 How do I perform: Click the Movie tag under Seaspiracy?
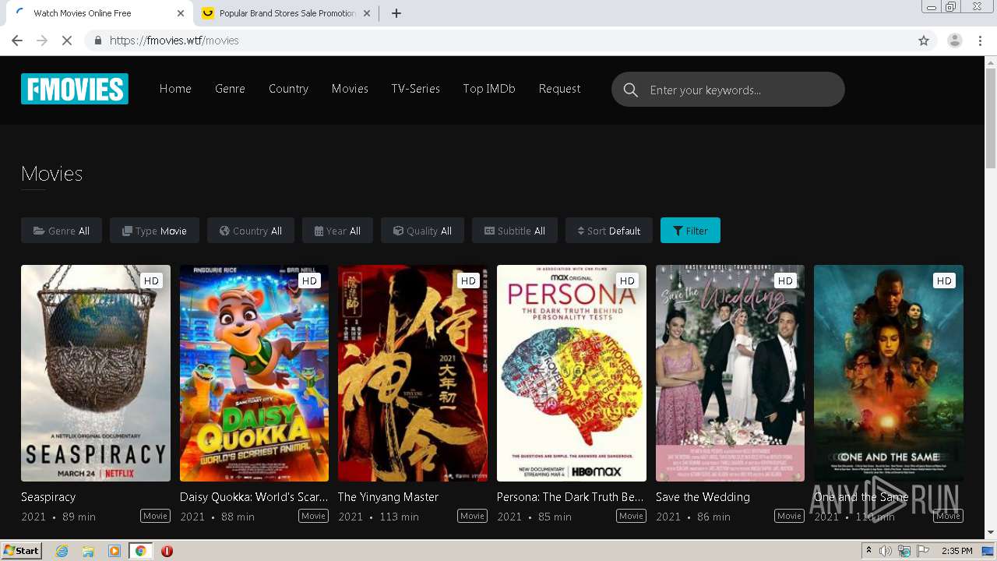point(155,516)
